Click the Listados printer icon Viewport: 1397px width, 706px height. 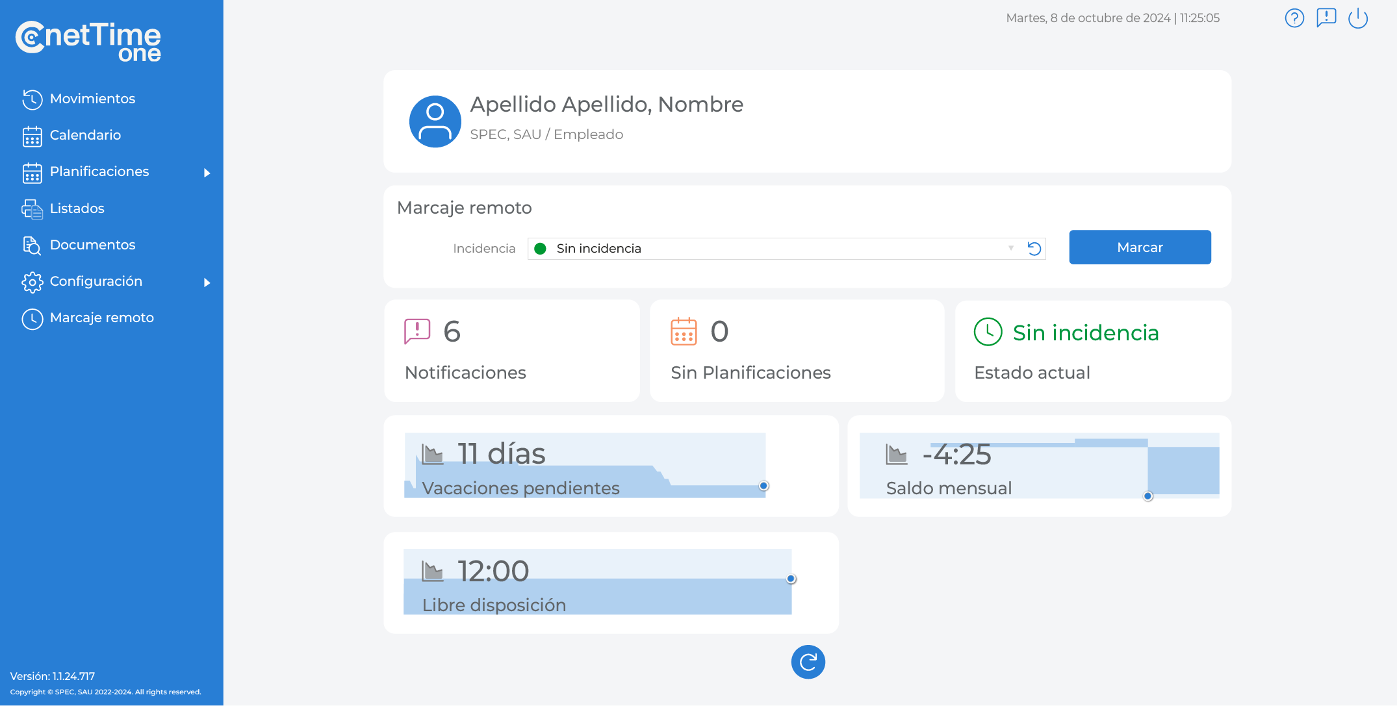tap(32, 208)
